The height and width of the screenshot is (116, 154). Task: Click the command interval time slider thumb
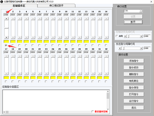click(x=123, y=48)
